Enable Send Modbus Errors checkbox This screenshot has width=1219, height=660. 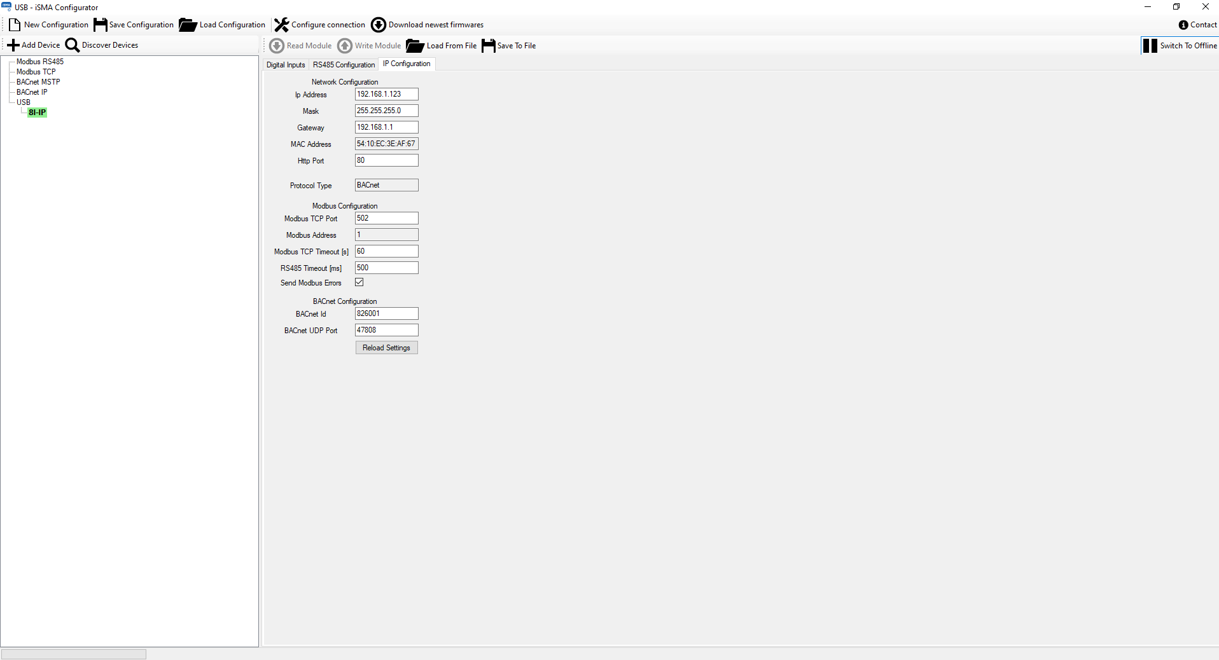[359, 282]
